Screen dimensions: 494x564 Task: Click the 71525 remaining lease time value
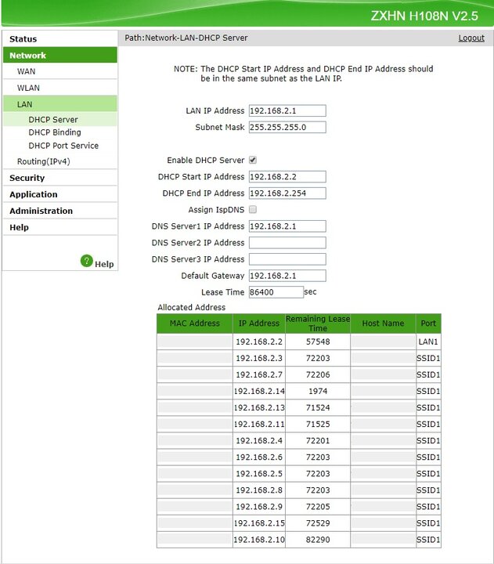318,424
